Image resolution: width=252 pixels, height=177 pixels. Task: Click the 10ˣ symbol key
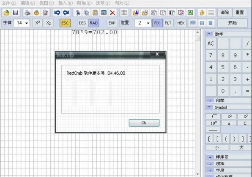214,123
